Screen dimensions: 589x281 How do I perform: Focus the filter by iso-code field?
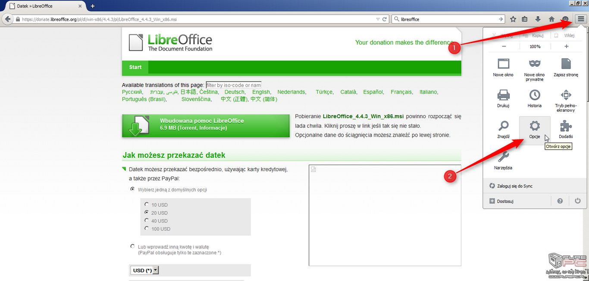point(234,85)
